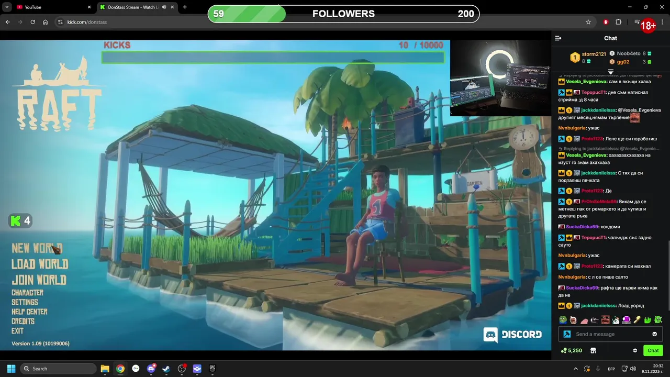Select LOAD WORLD in Raft menu
This screenshot has height=377, width=670.
click(40, 264)
